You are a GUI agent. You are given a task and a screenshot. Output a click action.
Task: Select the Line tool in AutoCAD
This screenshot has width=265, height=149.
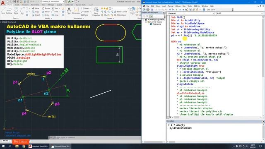[3, 10]
